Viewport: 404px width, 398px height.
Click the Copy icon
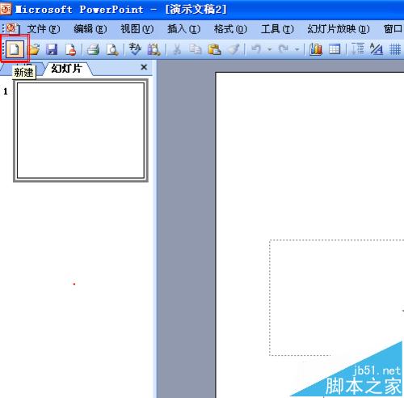196,49
